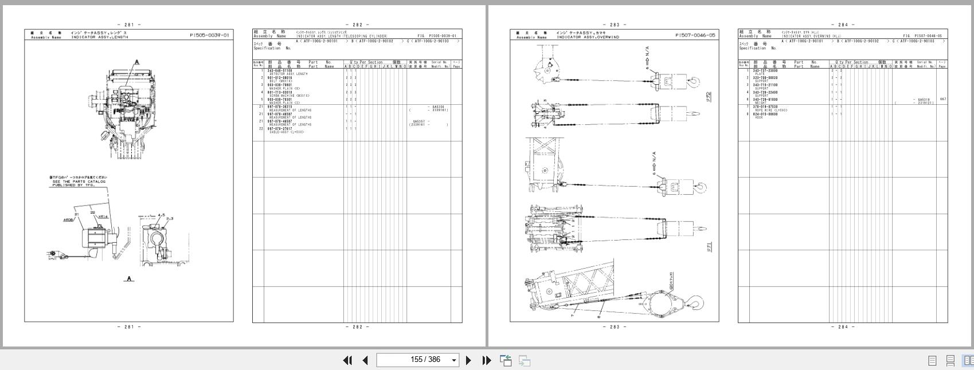
Task: Click part name 'HOOK' on page 284
Action: 759,117
